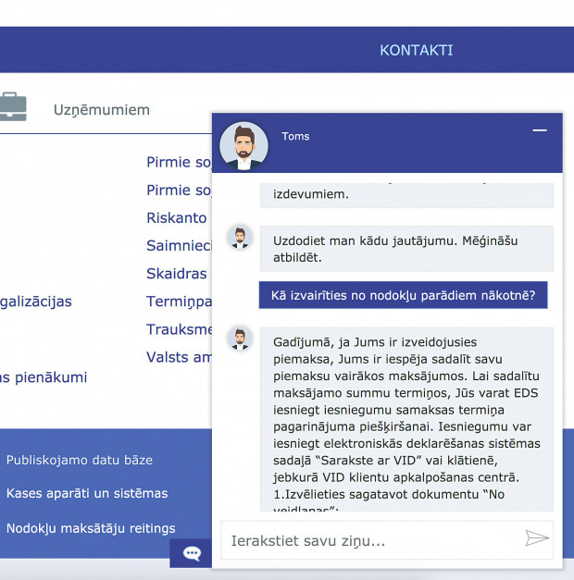Click the Toms name in chat header
Image resolution: width=574 pixels, height=580 pixels.
tap(295, 136)
